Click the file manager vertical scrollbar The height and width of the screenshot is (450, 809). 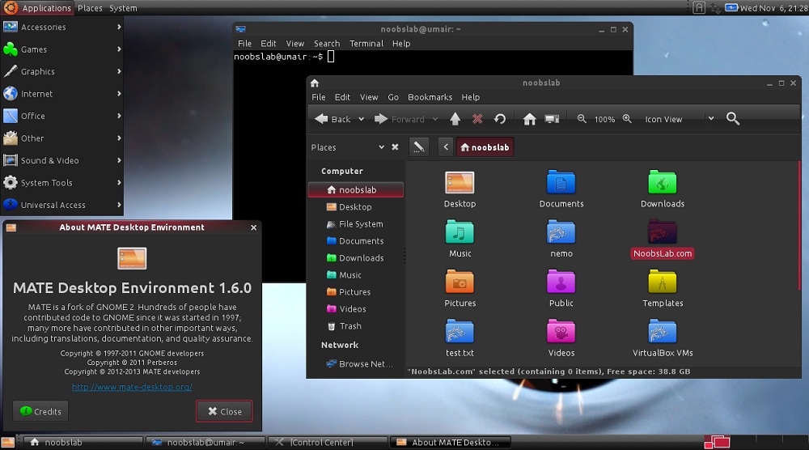click(798, 226)
